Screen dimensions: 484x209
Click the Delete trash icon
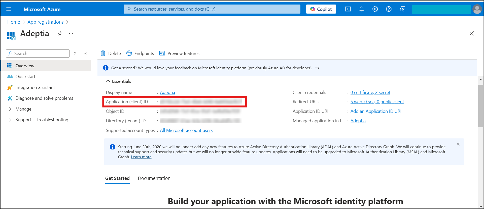(x=103, y=53)
